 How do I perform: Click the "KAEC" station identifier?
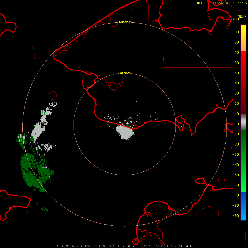146,246
